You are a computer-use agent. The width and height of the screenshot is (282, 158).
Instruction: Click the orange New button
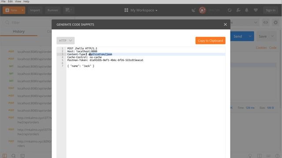(11, 10)
